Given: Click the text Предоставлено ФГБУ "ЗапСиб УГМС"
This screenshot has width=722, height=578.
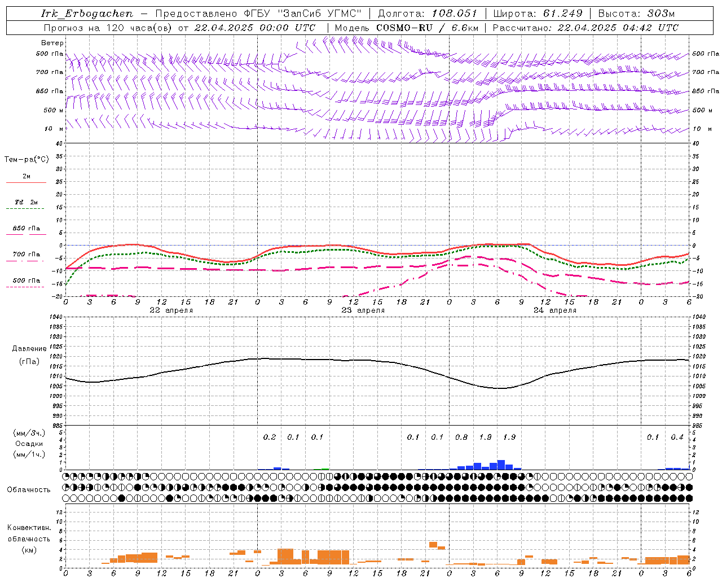Looking at the screenshot, I should (258, 14).
